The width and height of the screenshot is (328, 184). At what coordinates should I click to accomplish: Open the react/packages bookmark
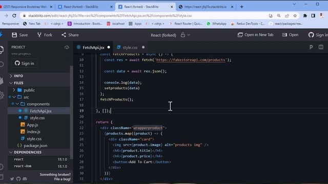click(x=286, y=24)
